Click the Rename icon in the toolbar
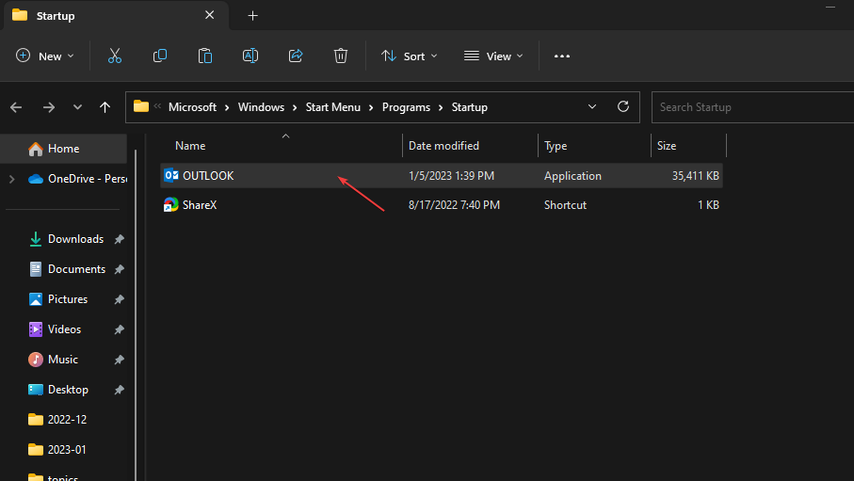 click(250, 56)
